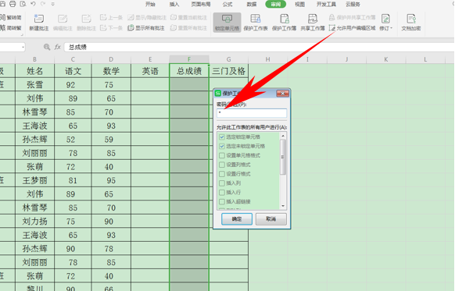Switch to the 云服务 tab
The width and height of the screenshot is (455, 291).
coord(353,4)
